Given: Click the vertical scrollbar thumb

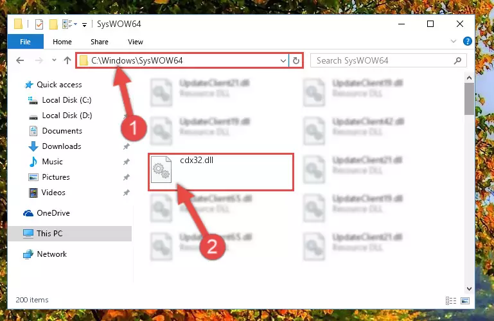Looking at the screenshot, I should (x=469, y=99).
